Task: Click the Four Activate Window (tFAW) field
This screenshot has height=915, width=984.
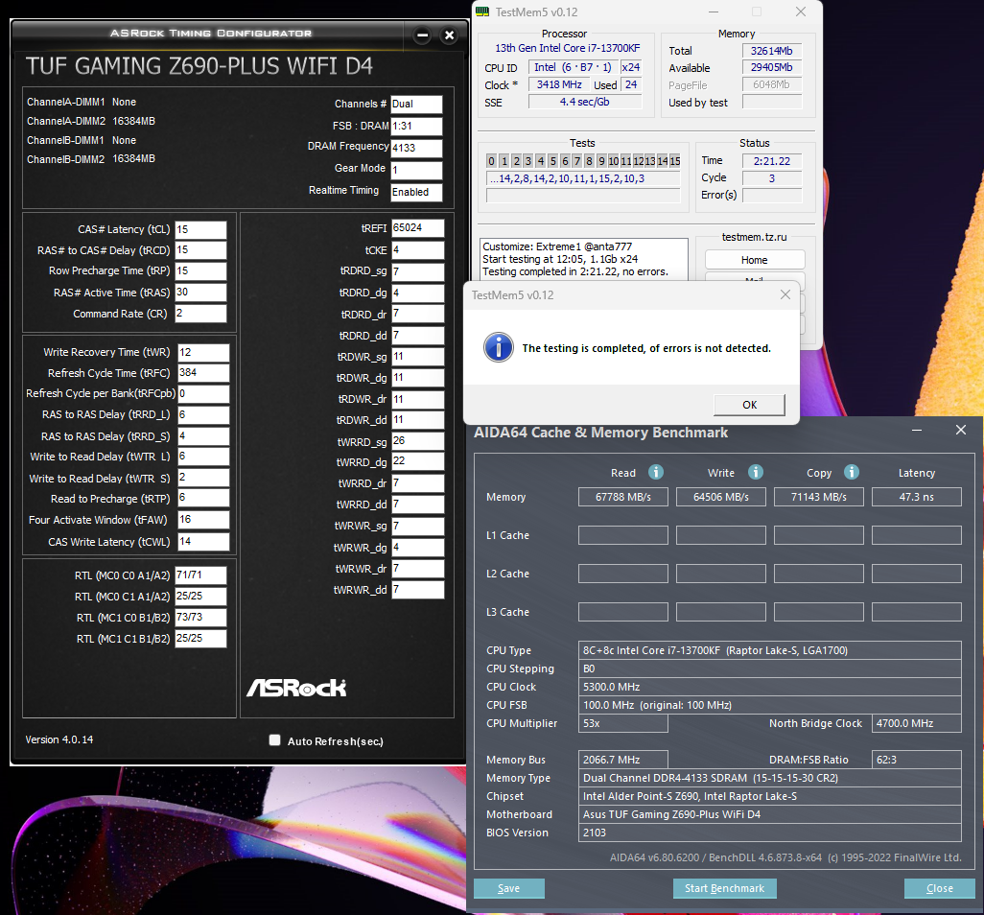Action: click(203, 520)
